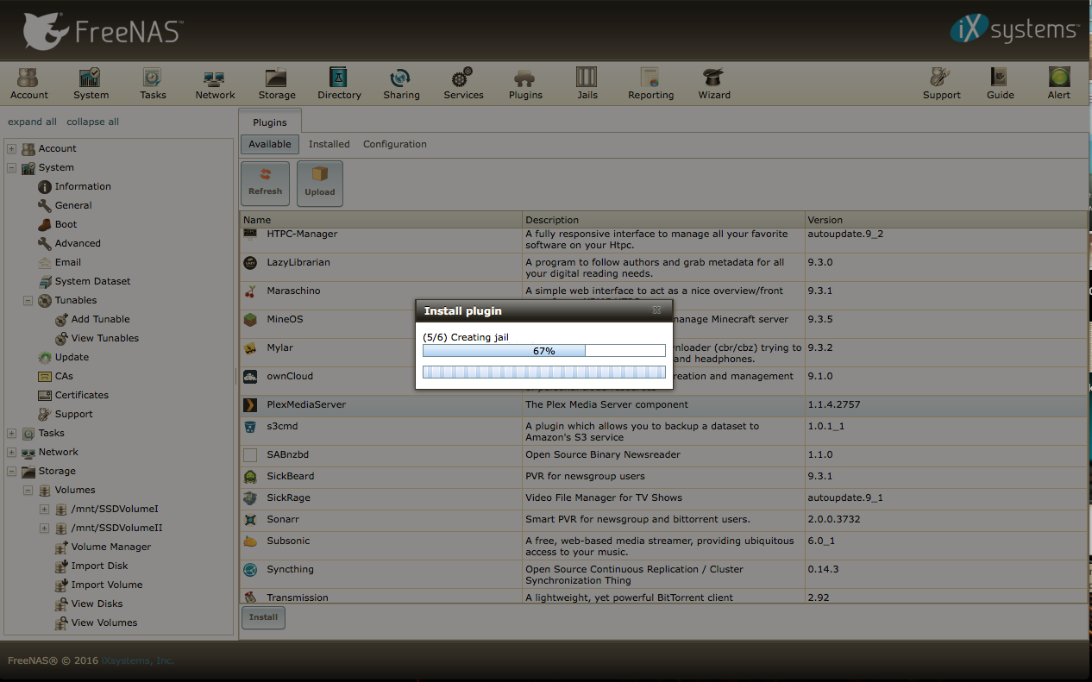The height and width of the screenshot is (682, 1092).
Task: Click the MineOS plugin icon
Action: (x=250, y=320)
